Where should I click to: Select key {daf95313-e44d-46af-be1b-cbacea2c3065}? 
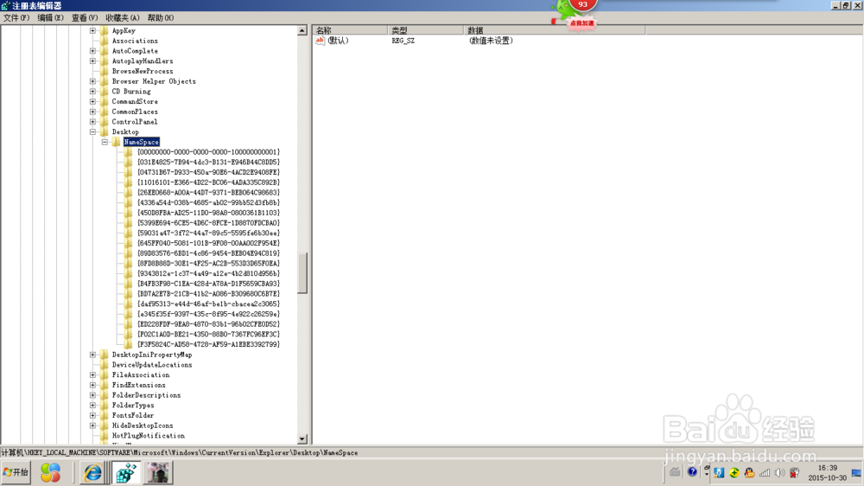pyautogui.click(x=209, y=304)
